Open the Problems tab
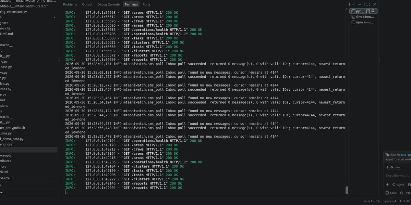Viewport: 411px width, 205px height. point(70,4)
